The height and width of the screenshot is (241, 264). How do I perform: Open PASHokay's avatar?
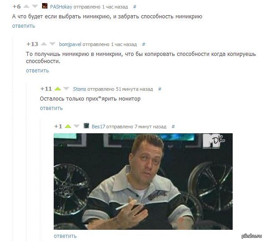[x=45, y=6]
